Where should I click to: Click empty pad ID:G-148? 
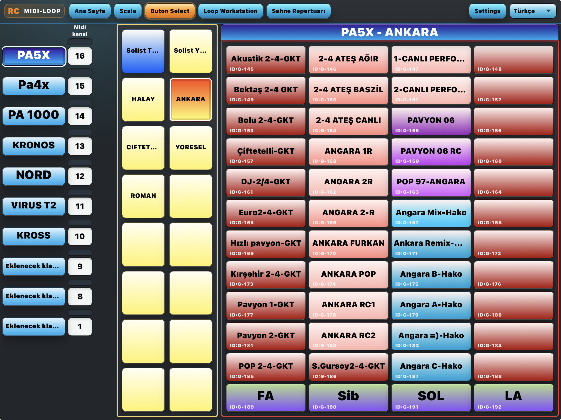click(513, 60)
